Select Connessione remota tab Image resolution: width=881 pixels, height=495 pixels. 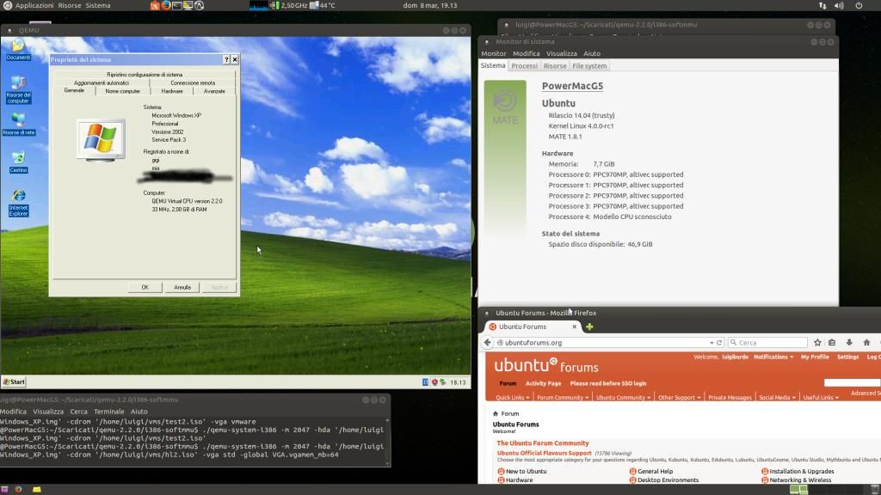(x=193, y=82)
